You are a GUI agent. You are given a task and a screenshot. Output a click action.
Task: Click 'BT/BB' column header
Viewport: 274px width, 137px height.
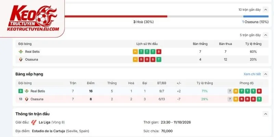(x=162, y=83)
